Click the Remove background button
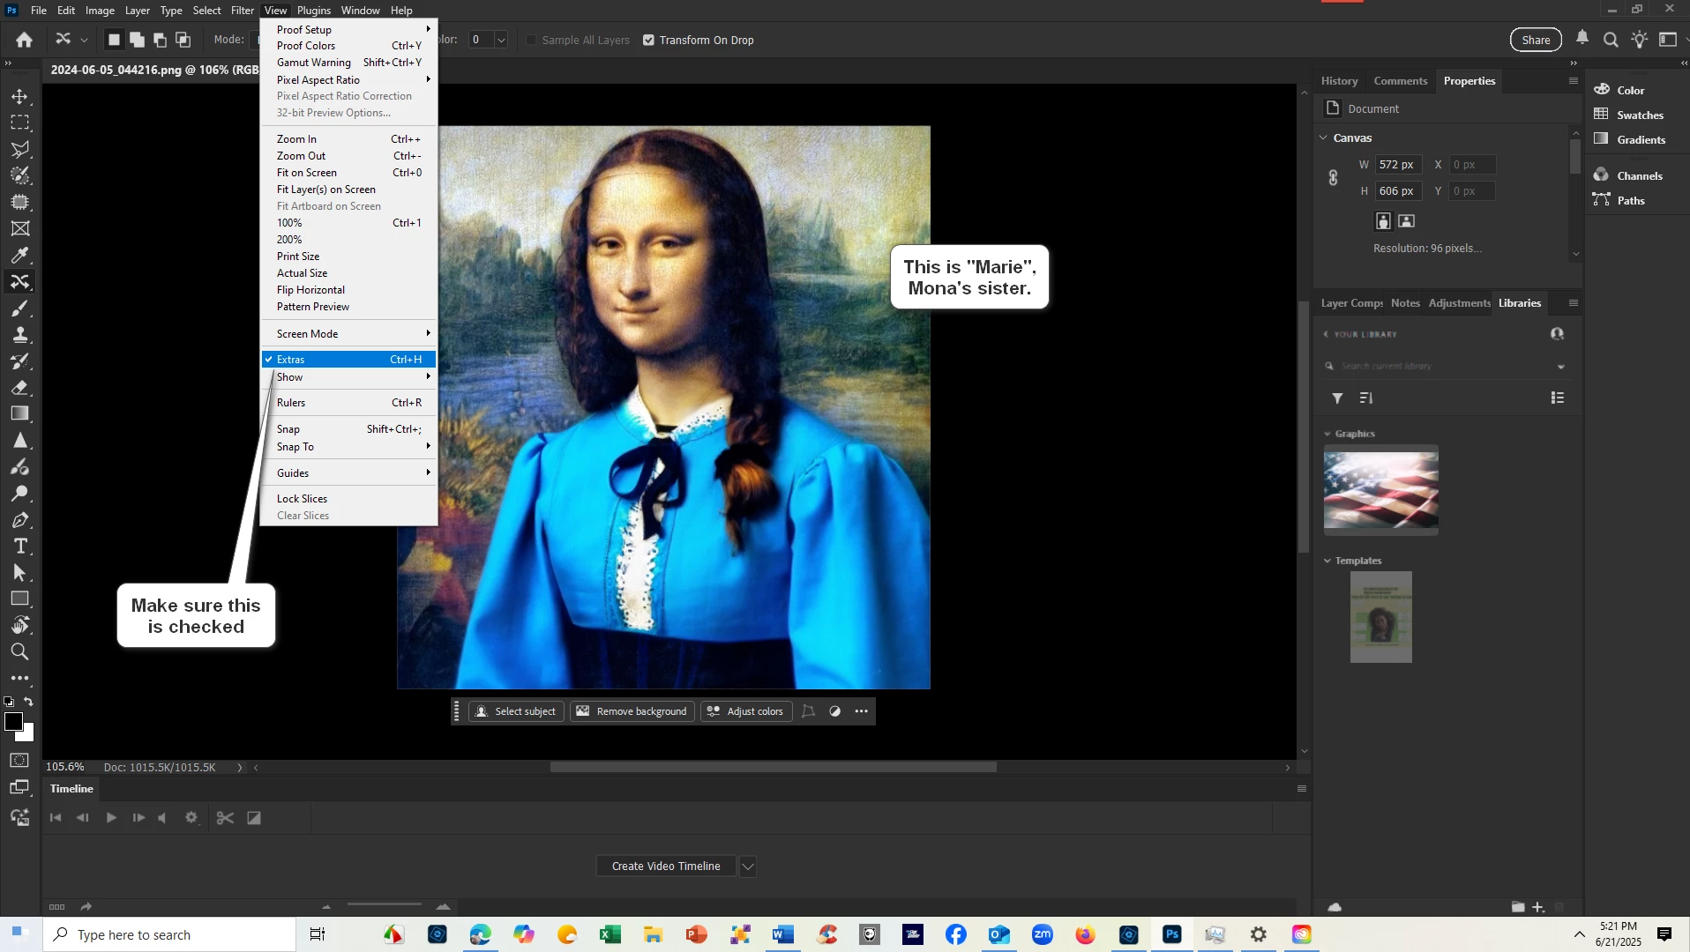Viewport: 1690px width, 952px height. click(x=632, y=711)
